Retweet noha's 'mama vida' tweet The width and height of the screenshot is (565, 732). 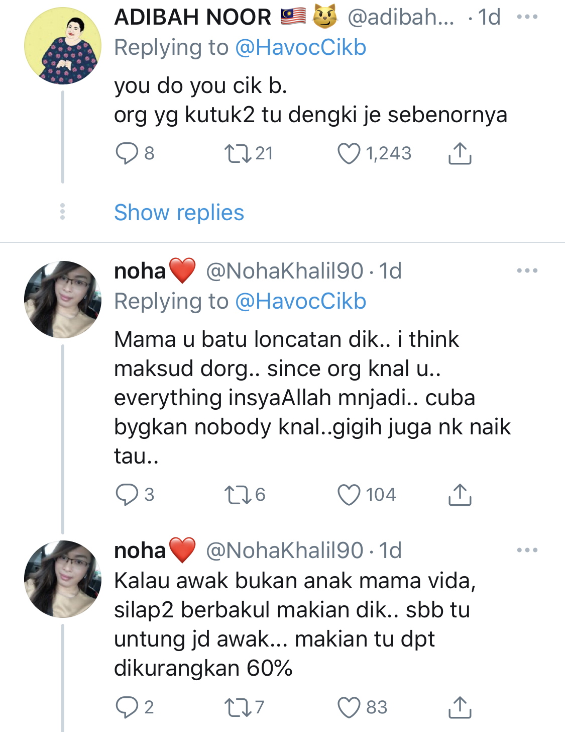pos(238,707)
